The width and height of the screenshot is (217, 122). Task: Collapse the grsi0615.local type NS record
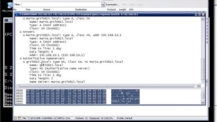point(24,62)
